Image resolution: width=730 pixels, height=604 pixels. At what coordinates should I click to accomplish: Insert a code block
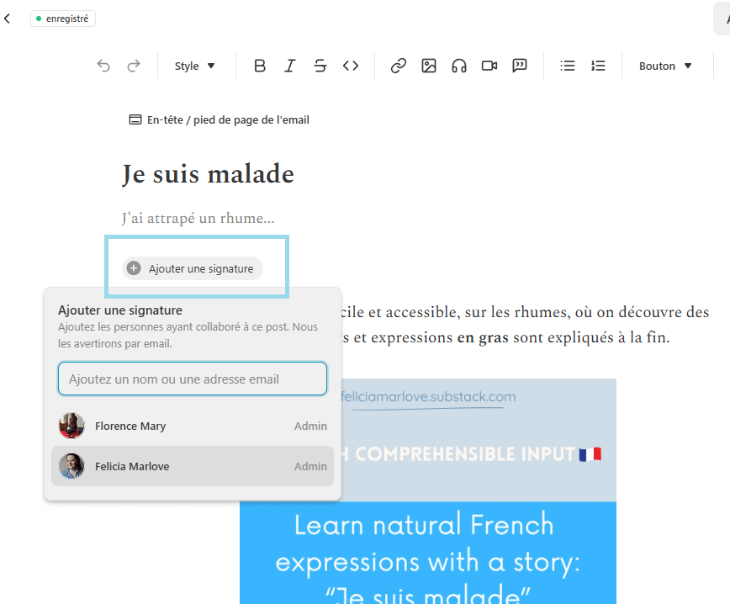point(351,66)
